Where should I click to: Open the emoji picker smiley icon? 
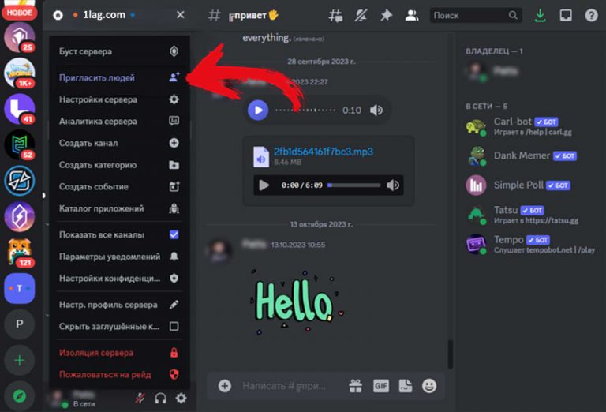click(x=429, y=386)
